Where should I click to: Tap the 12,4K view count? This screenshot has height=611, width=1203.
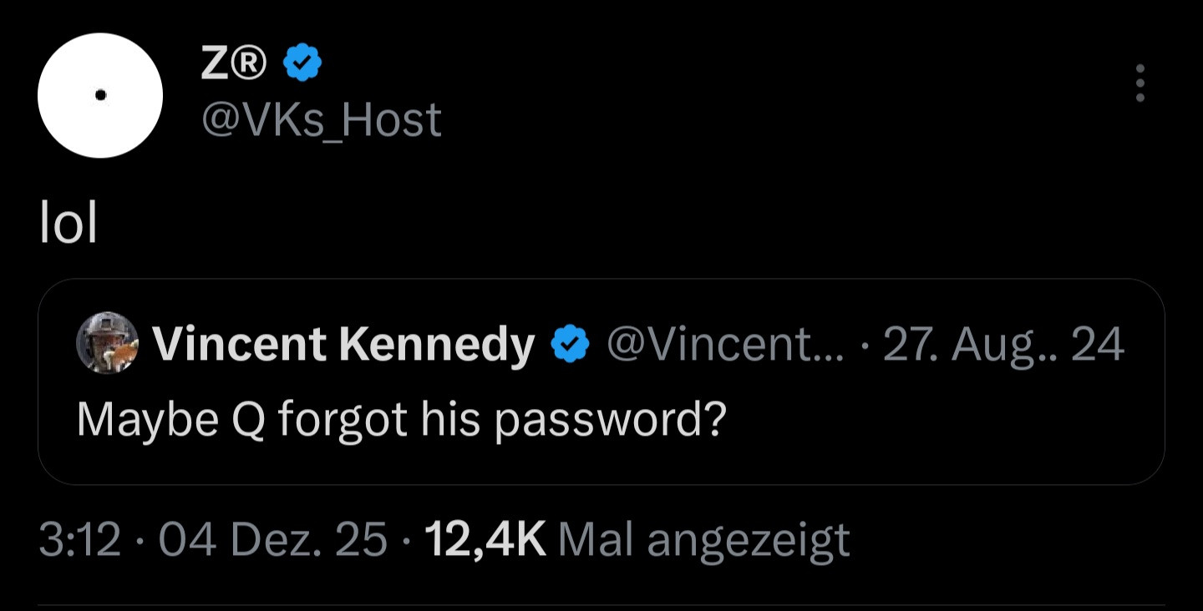click(485, 540)
